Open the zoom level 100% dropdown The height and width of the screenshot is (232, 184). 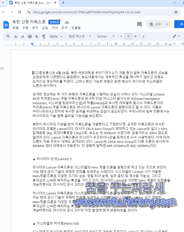pos(56,37)
